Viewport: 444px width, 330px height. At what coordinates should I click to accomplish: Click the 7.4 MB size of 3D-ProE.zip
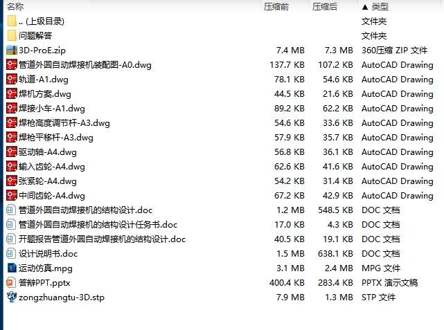pos(290,51)
